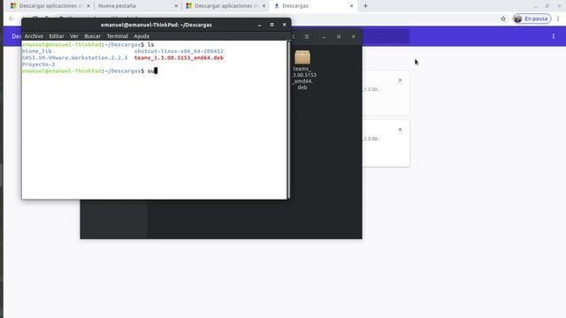The image size is (566, 318).
Task: Open the Ayuda menu in terminal
Action: (x=141, y=36)
